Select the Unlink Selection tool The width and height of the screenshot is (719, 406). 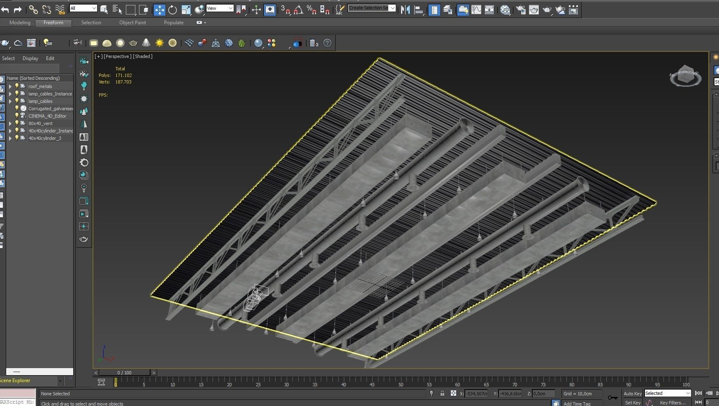click(x=46, y=9)
